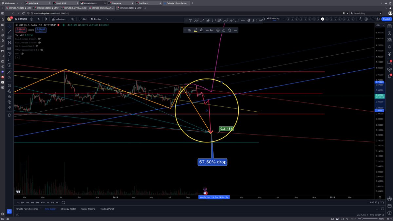This screenshot has height=221, width=393.
Task: Switch to Main Stack tab group
Action: [38, 3]
